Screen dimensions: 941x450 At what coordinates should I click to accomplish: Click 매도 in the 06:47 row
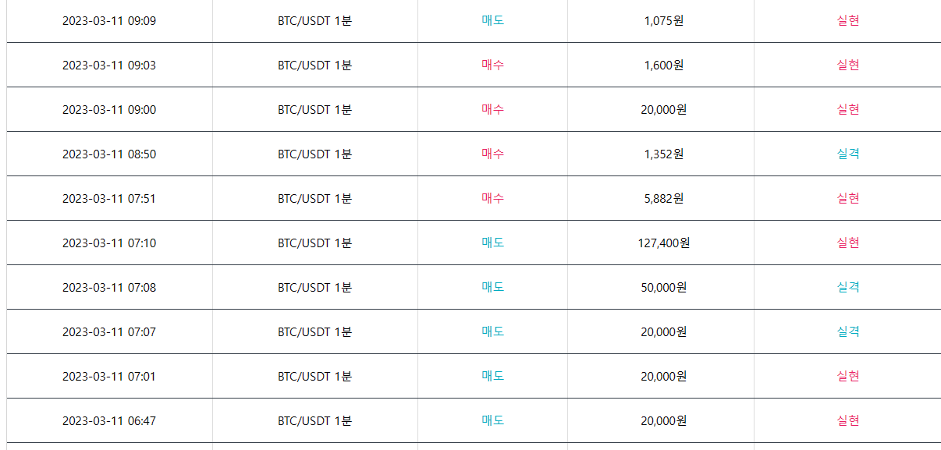493,420
